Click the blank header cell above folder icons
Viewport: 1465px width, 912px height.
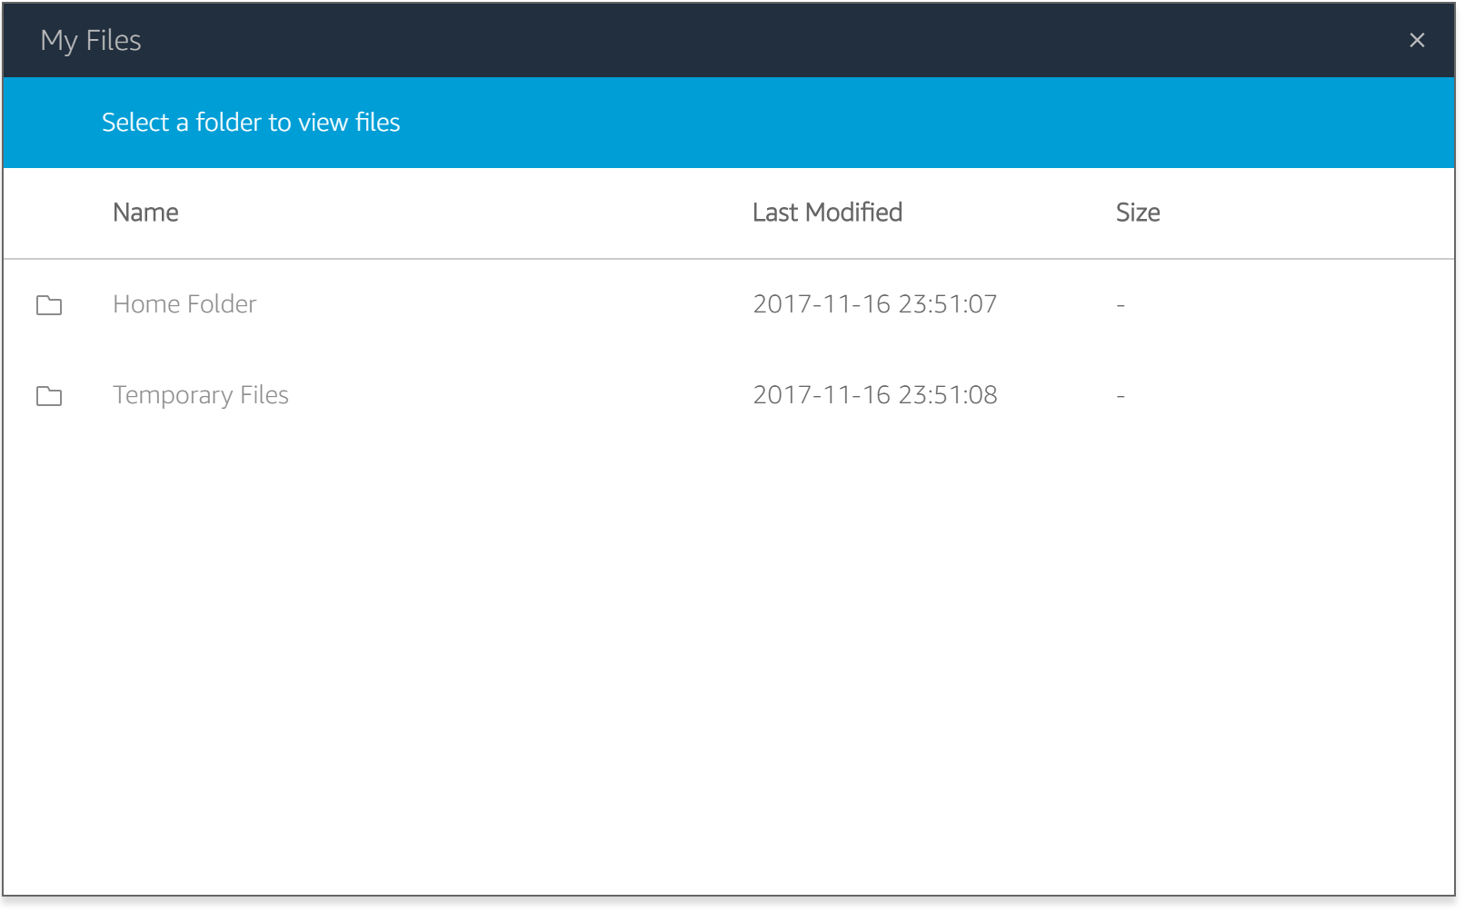point(49,213)
